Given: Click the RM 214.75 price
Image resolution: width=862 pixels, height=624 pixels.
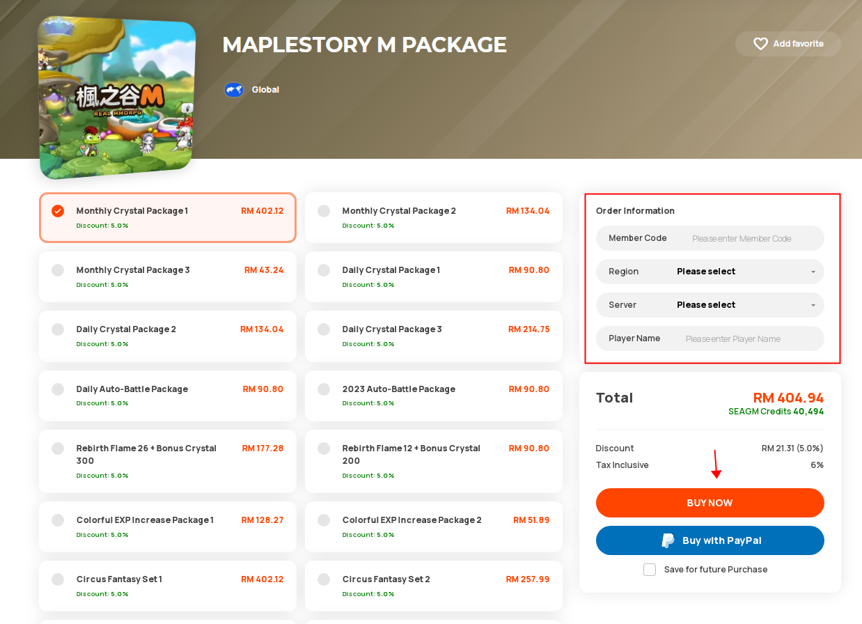Looking at the screenshot, I should pyautogui.click(x=529, y=329).
